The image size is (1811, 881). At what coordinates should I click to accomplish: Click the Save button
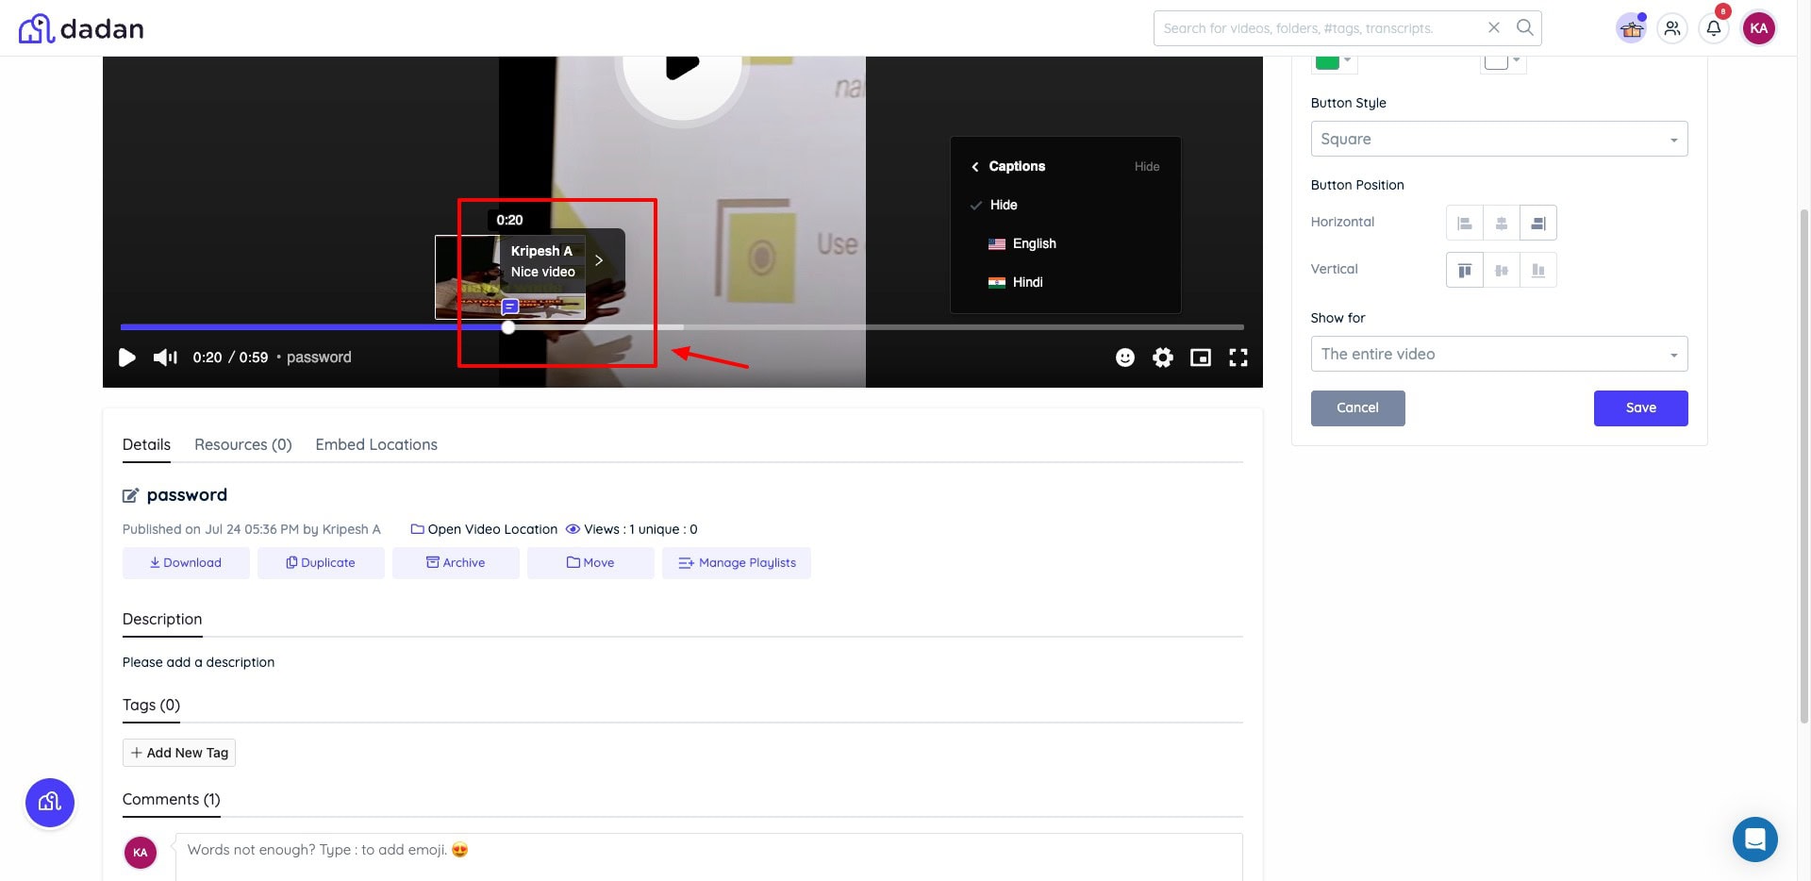(x=1640, y=408)
